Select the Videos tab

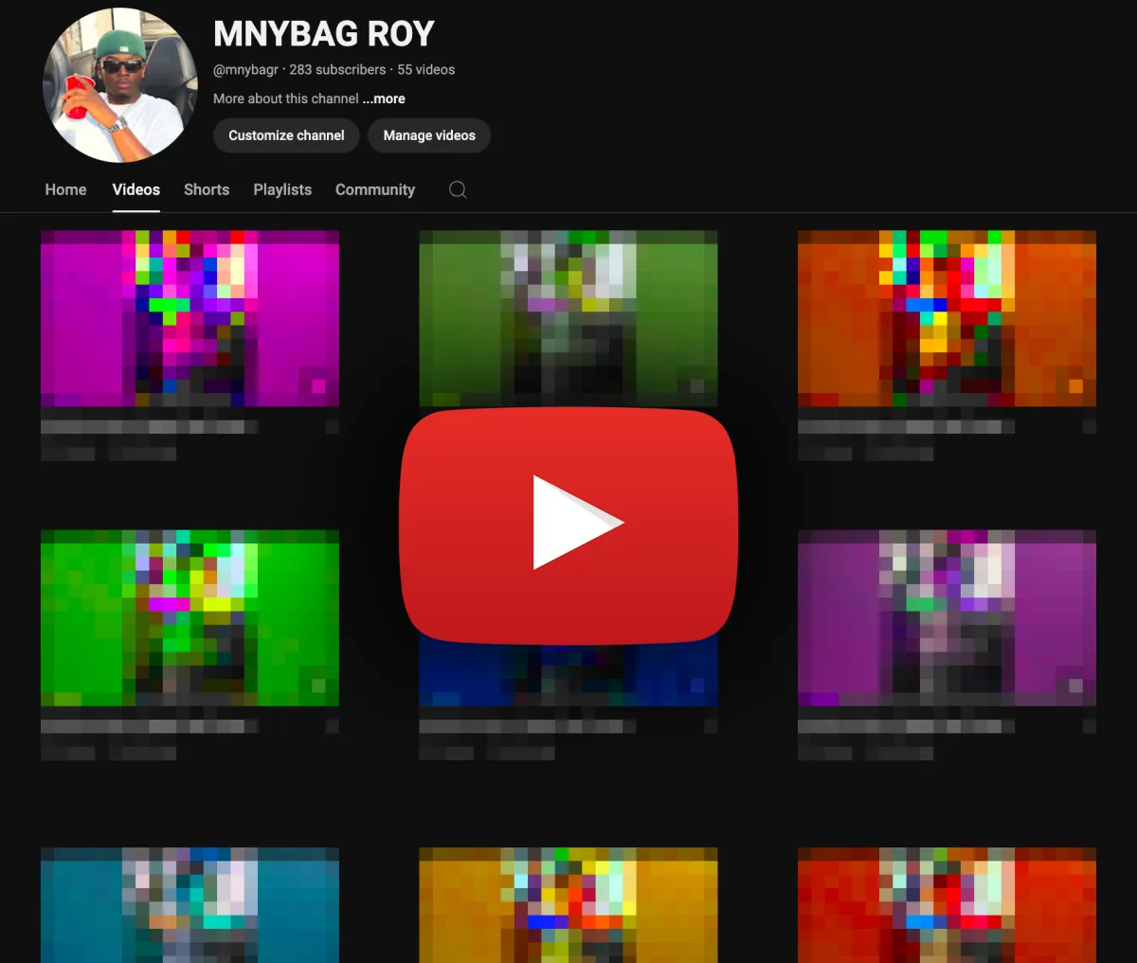pos(136,189)
